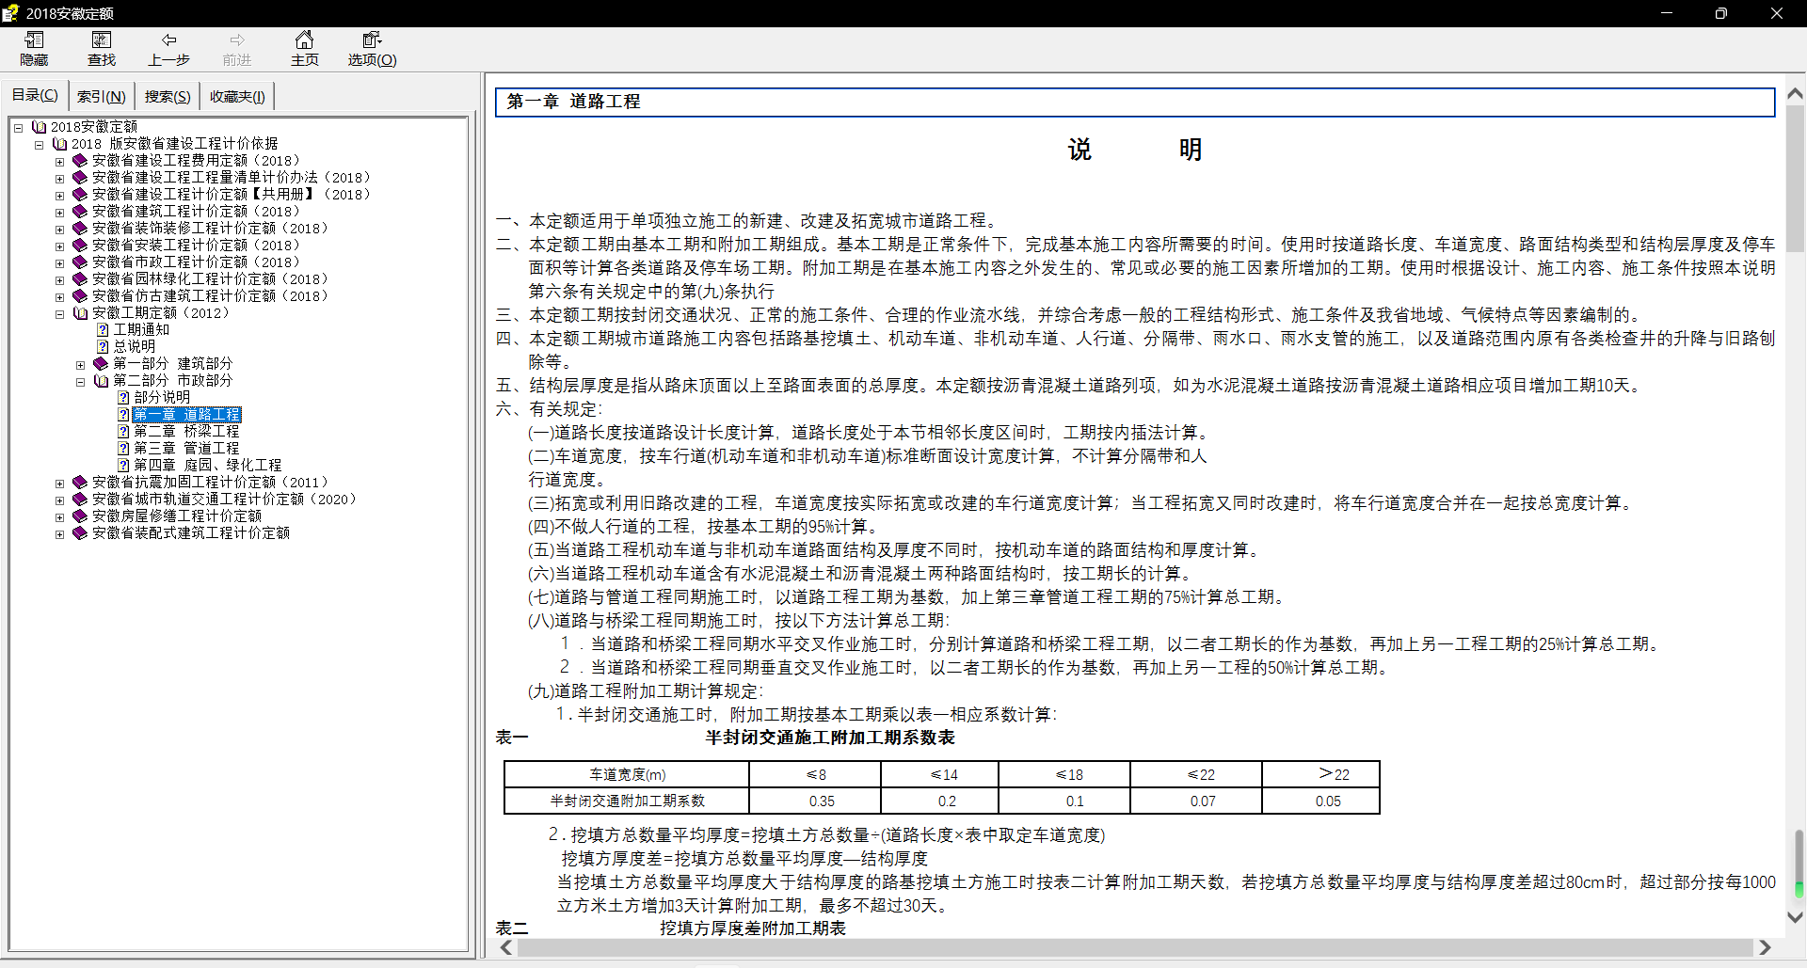Viewport: 1807px width, 968px height.
Task: Switch to the 搜索(S) tab
Action: point(168,96)
